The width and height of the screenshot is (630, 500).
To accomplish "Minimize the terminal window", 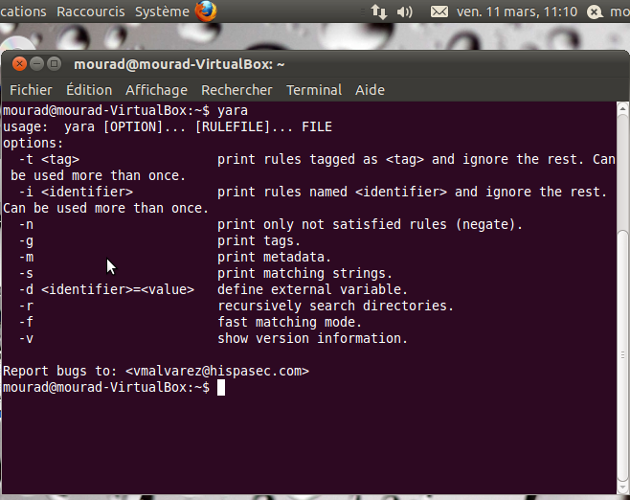I will 37,63.
